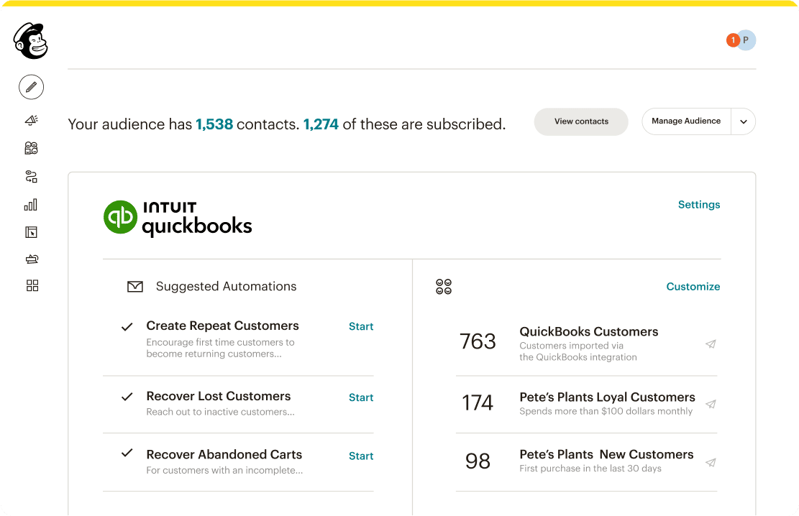Send to QuickBooks Customers segment icon
Viewport: 799px width, 516px height.
(x=711, y=344)
